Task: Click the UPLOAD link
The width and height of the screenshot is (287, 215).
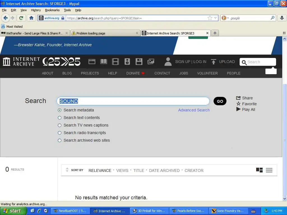Action: point(223,62)
